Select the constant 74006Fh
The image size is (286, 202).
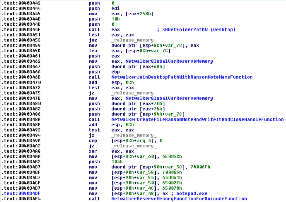tap(200, 167)
